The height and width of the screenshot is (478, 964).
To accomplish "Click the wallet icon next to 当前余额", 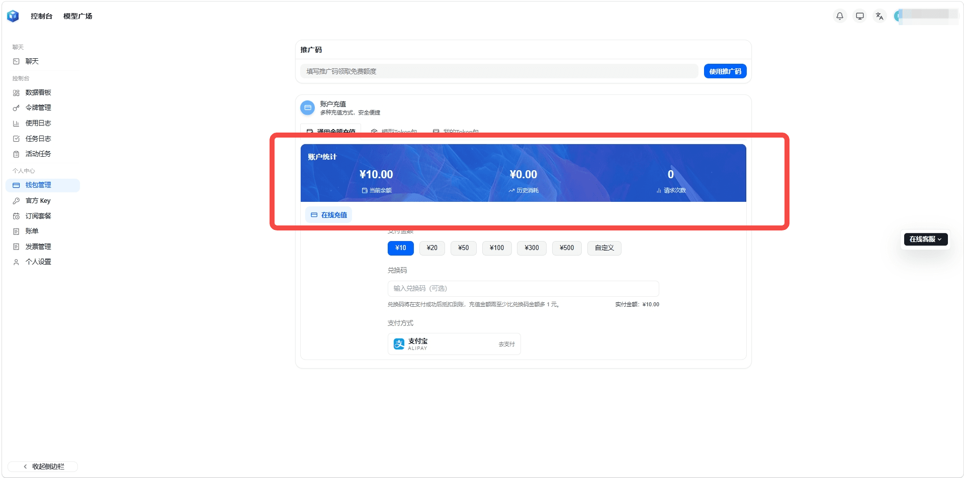I will pos(365,190).
